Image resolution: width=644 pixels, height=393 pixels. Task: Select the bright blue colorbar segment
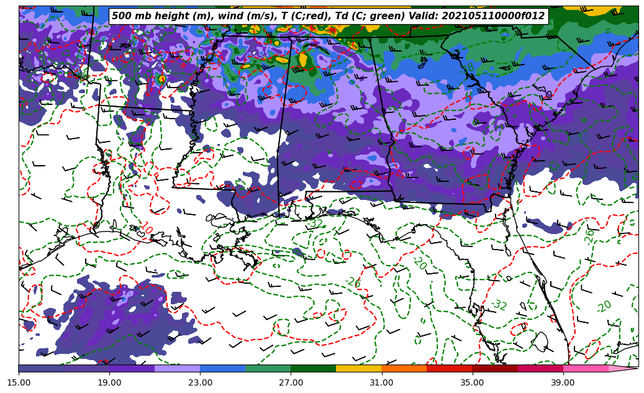(x=222, y=368)
